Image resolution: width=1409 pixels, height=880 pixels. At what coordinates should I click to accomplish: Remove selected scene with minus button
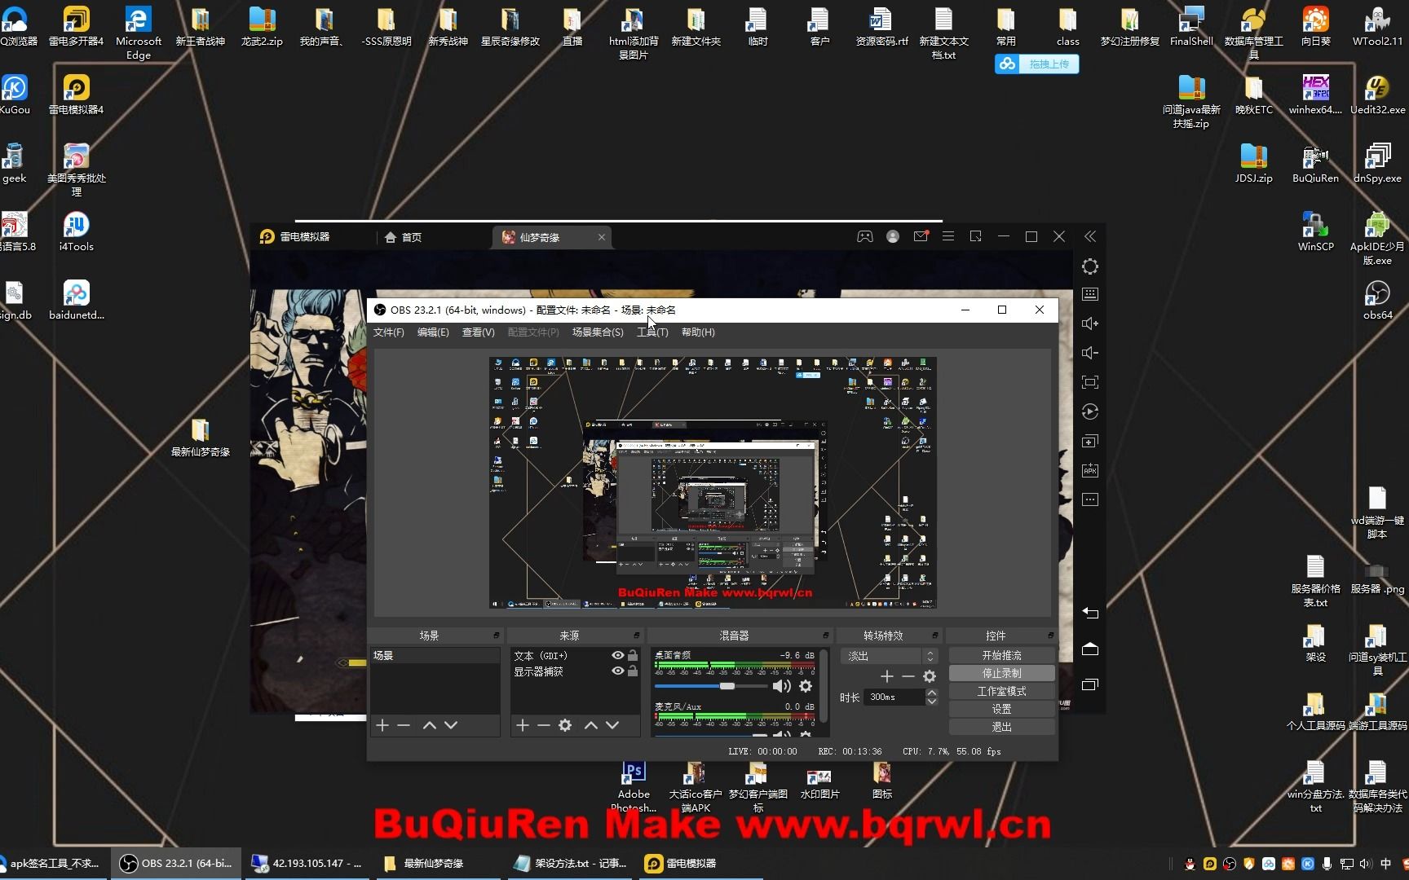coord(404,725)
